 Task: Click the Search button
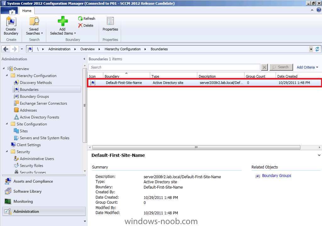(x=281, y=67)
